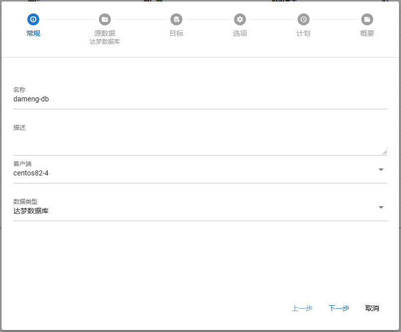
Task: Jump to the 计划 step label
Action: pyautogui.click(x=304, y=33)
